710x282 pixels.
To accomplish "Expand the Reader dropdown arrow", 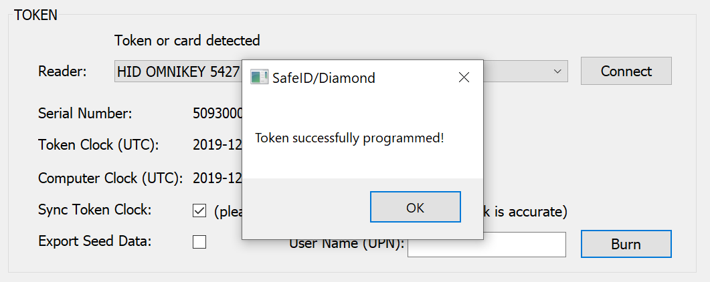I will 557,71.
